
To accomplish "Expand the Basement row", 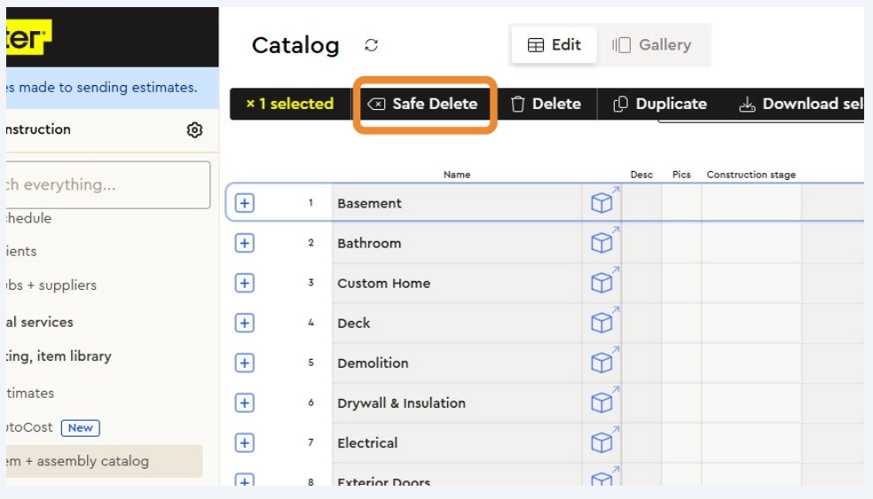I will tap(245, 203).
